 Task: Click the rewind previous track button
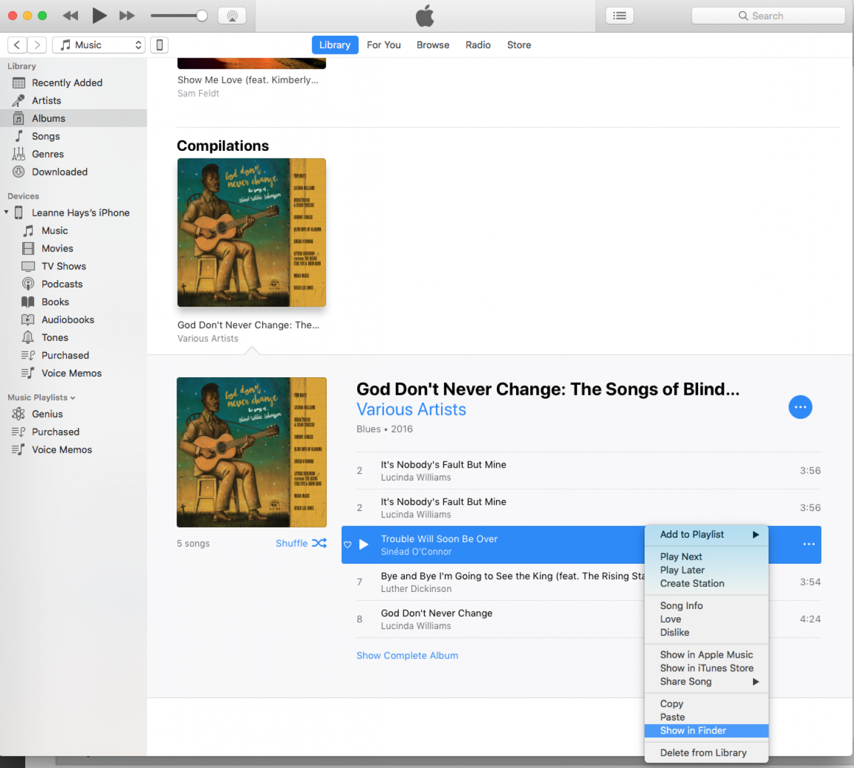[x=70, y=16]
